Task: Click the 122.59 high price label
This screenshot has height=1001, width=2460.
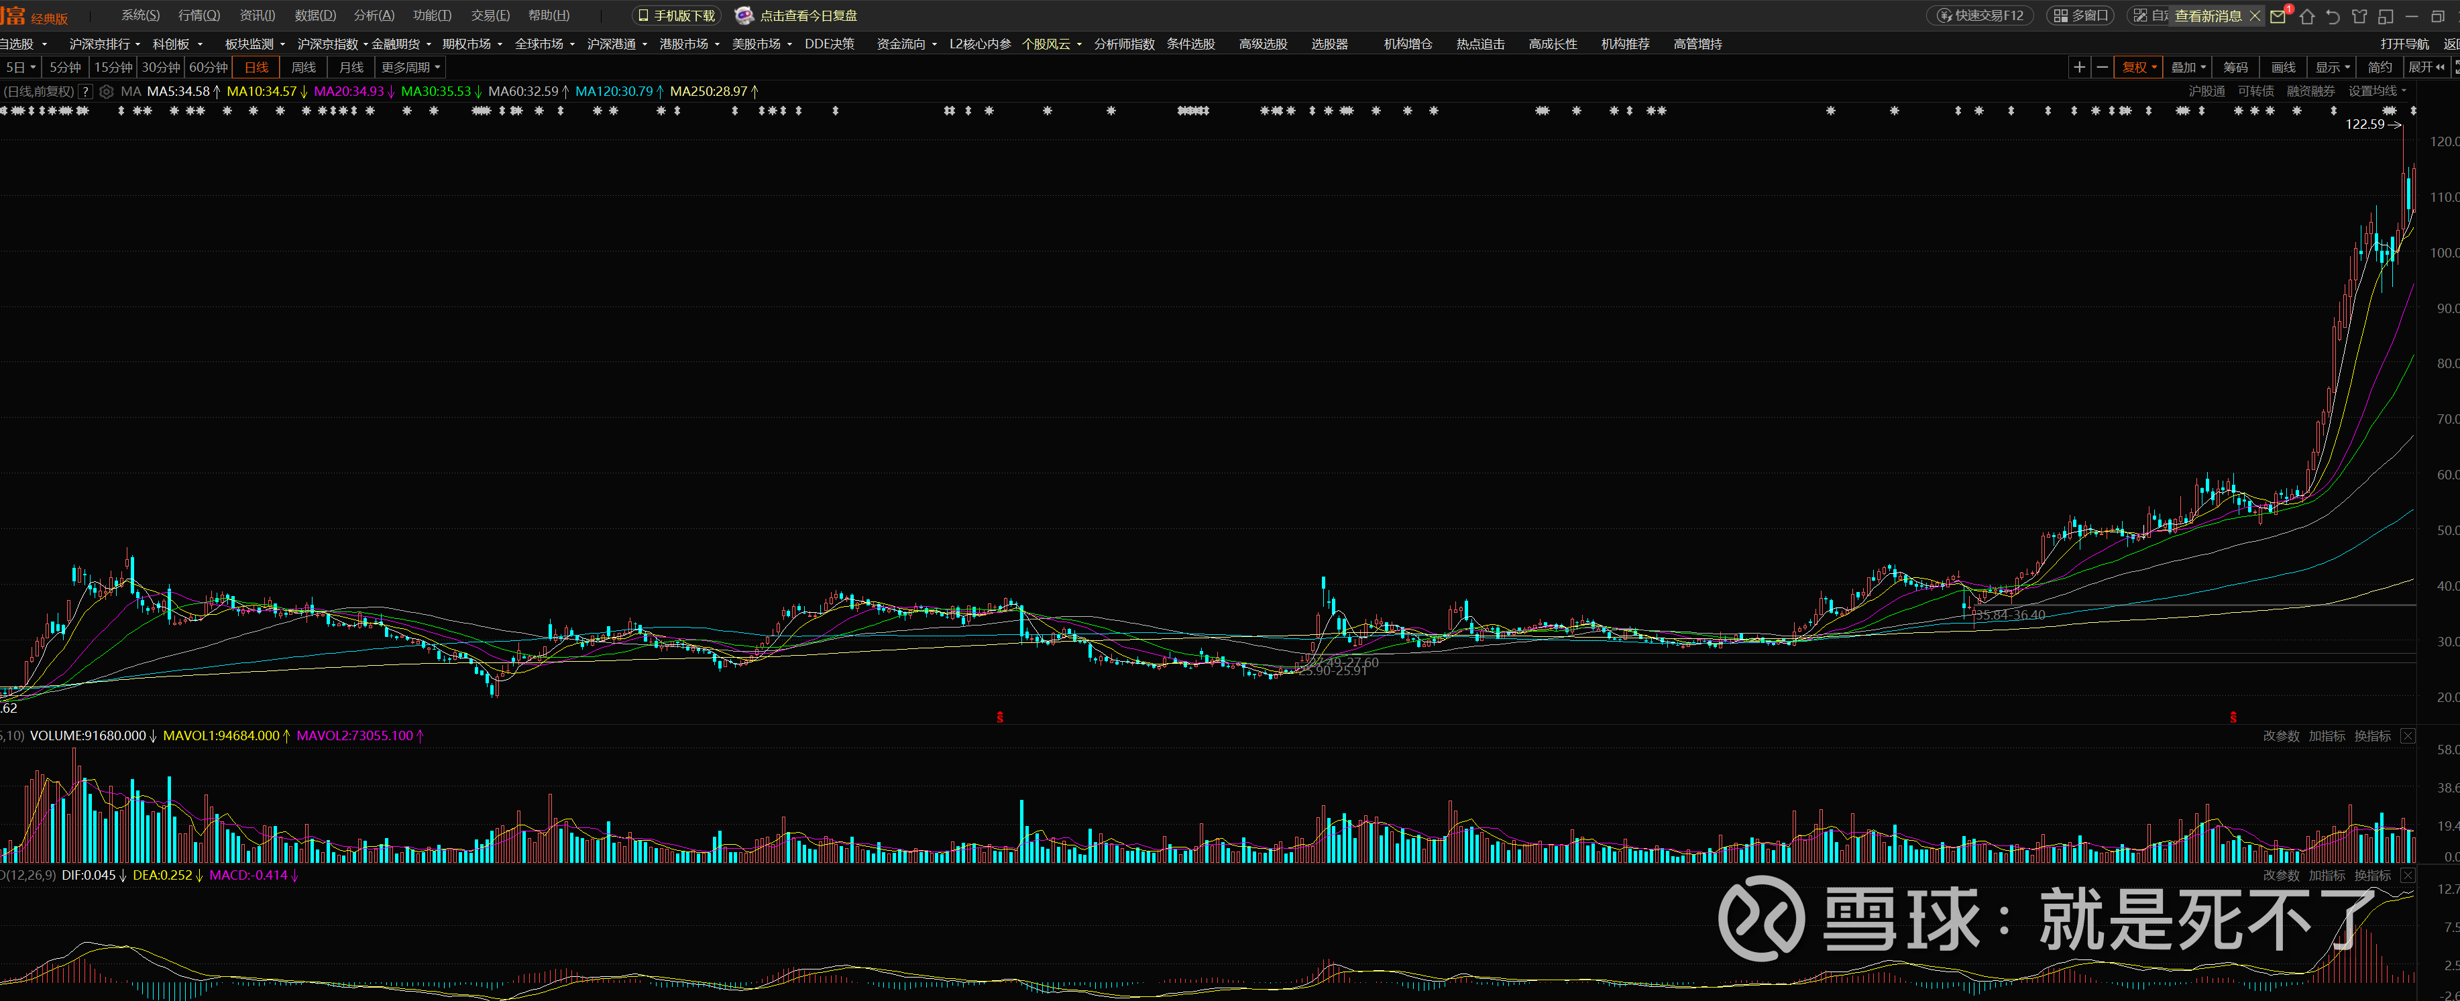Action: [x=2365, y=124]
